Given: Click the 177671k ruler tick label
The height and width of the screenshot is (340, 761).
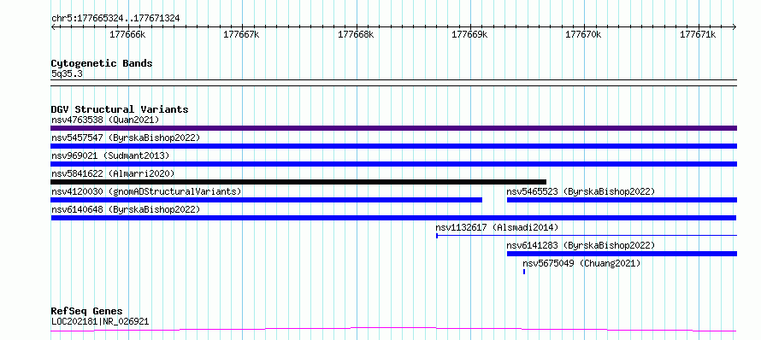Looking at the screenshot, I should [x=698, y=35].
